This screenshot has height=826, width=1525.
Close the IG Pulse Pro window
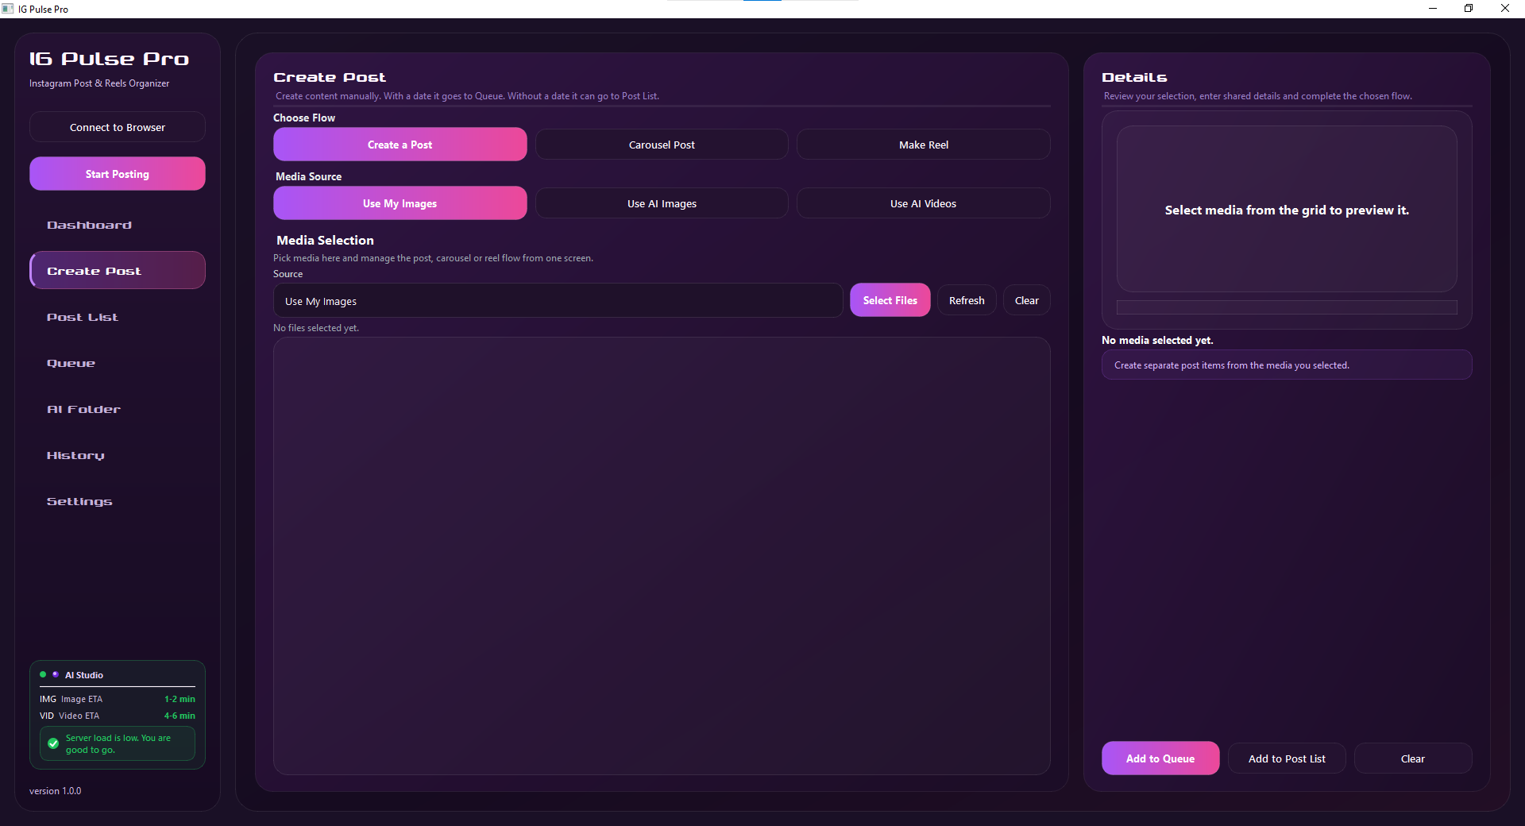(1505, 9)
